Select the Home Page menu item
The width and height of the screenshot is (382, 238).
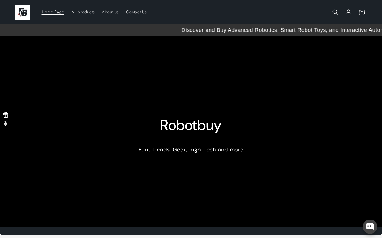53,12
